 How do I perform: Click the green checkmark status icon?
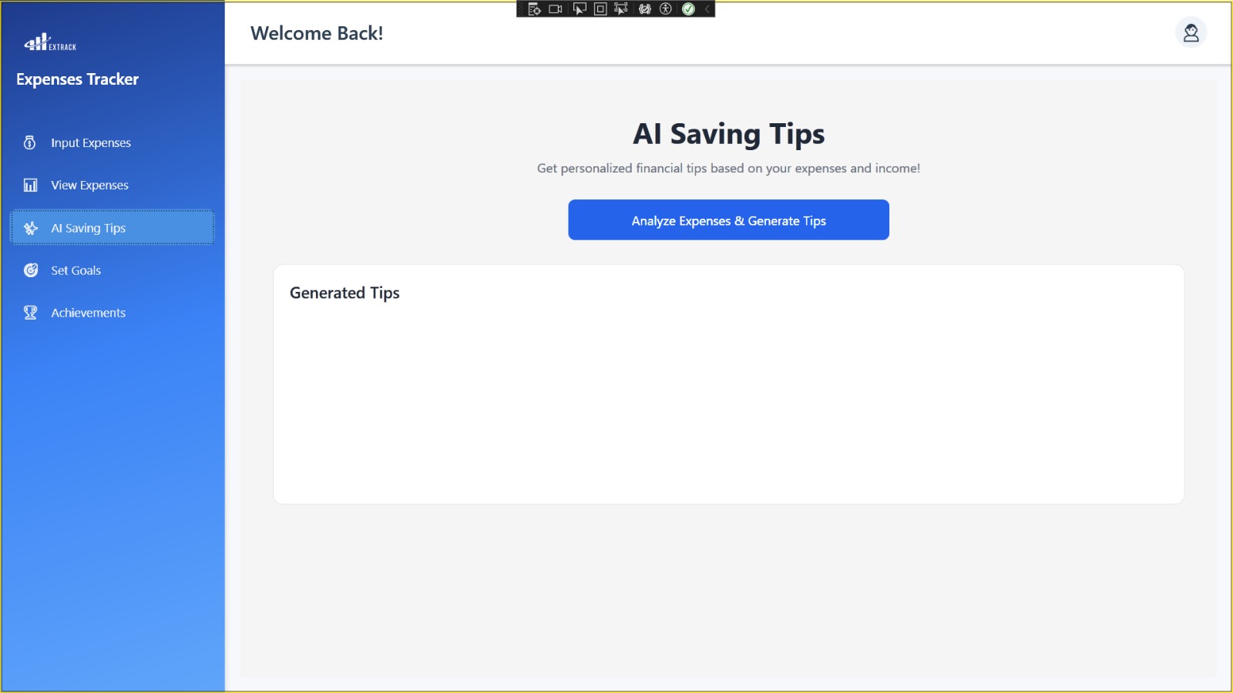688,9
